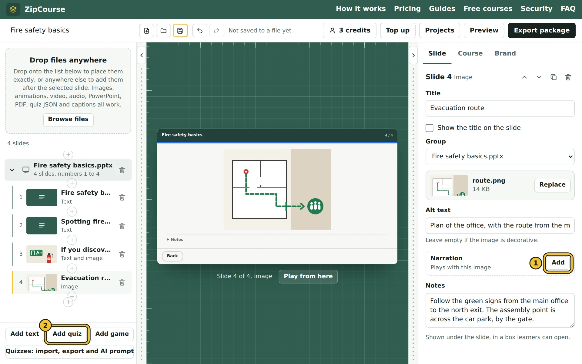Viewport: 582px width, 364px height.
Task: Move Slide 4 down with the arrow
Action: 539,77
